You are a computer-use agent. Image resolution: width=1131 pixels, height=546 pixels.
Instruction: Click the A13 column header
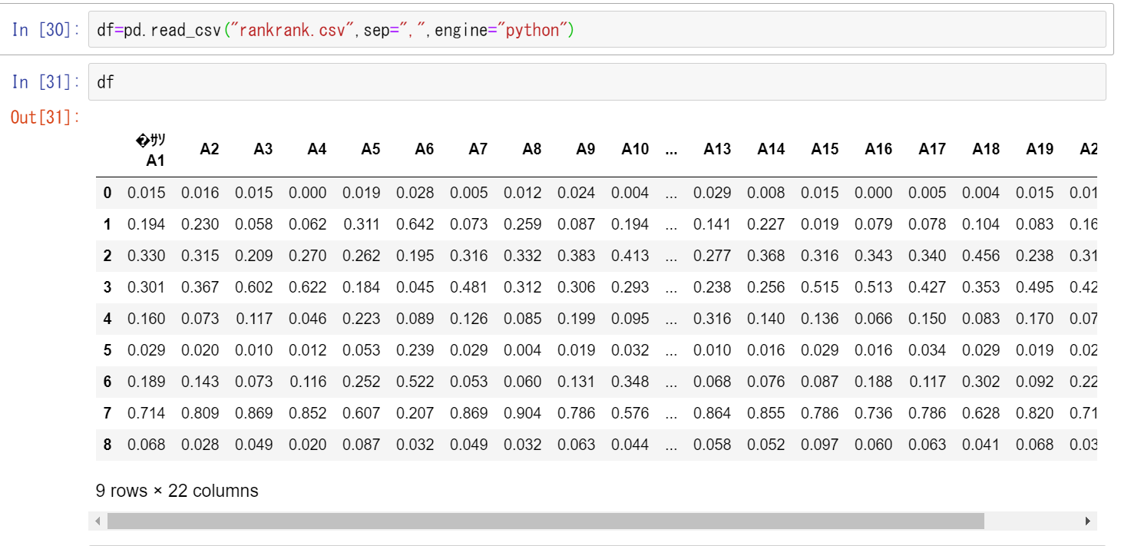717,149
